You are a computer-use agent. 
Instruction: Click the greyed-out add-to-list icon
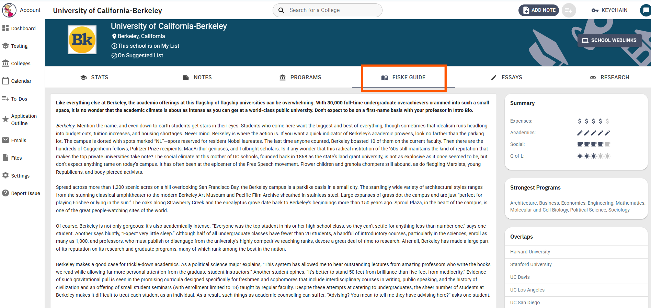pos(569,10)
